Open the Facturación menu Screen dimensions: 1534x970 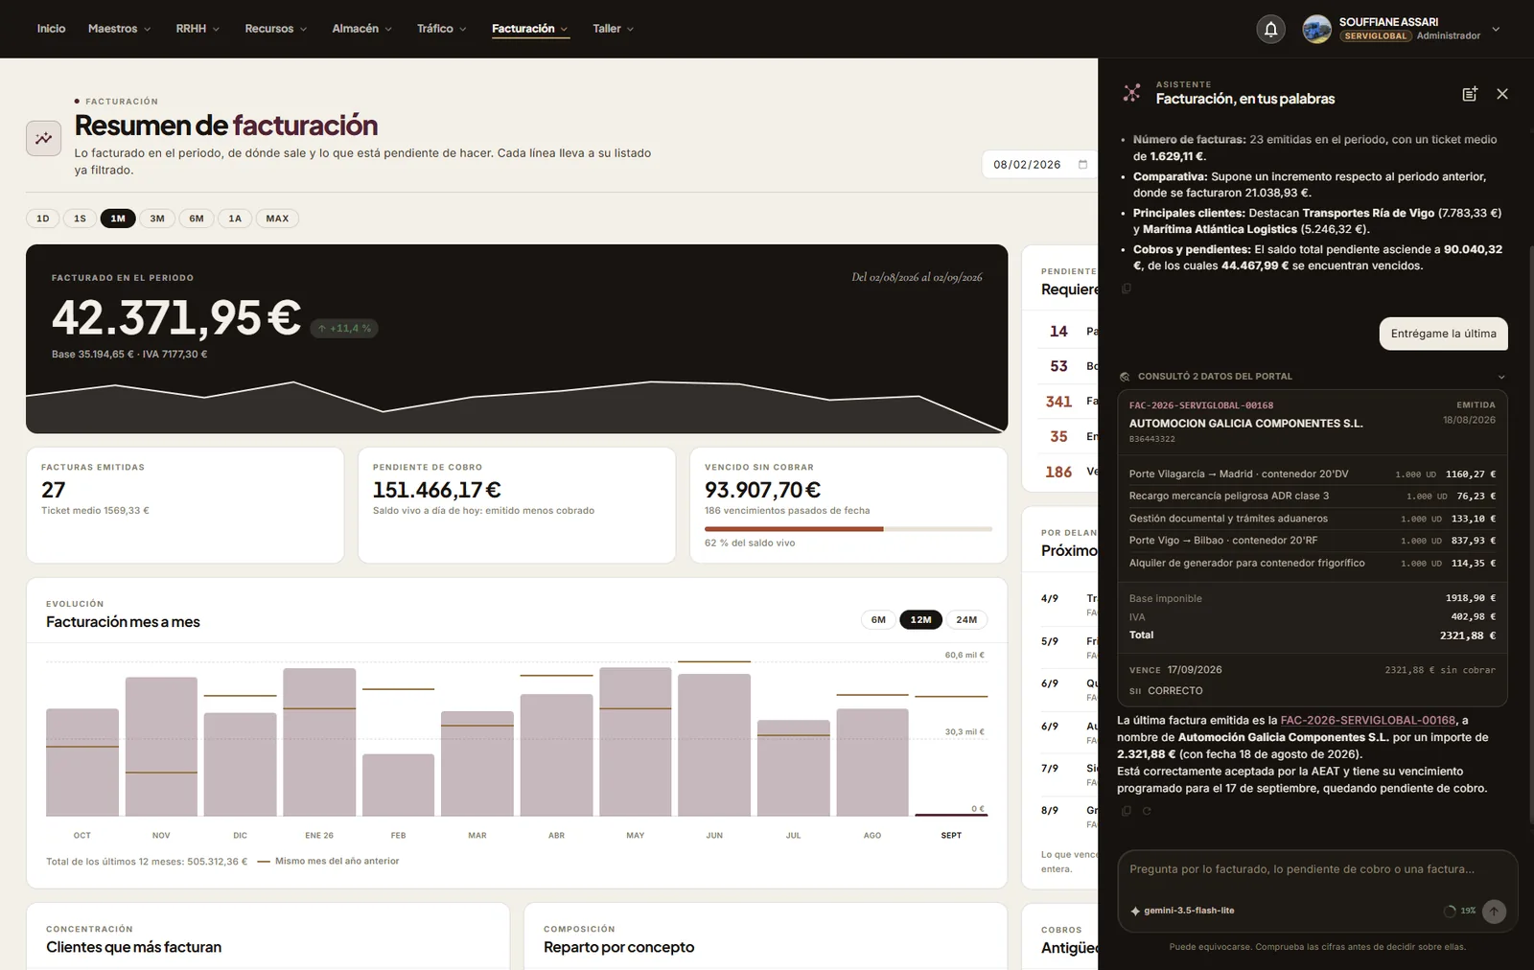pyautogui.click(x=530, y=29)
